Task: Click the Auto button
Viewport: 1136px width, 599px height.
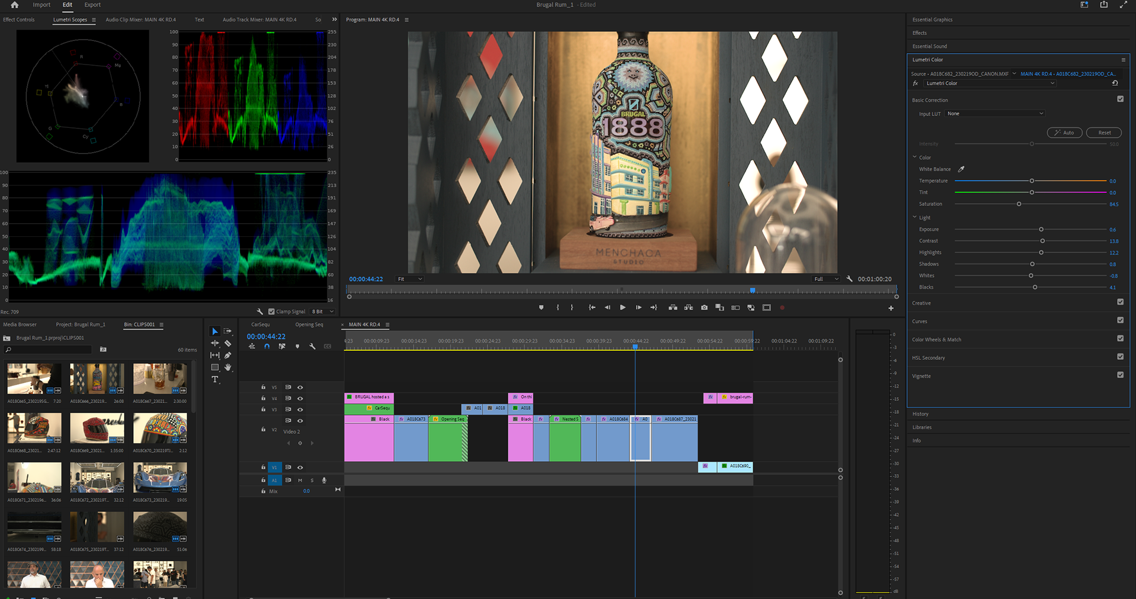Action: [x=1064, y=133]
